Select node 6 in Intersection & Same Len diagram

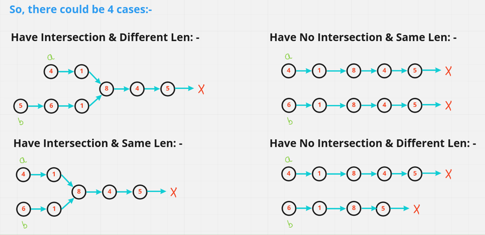(23, 209)
